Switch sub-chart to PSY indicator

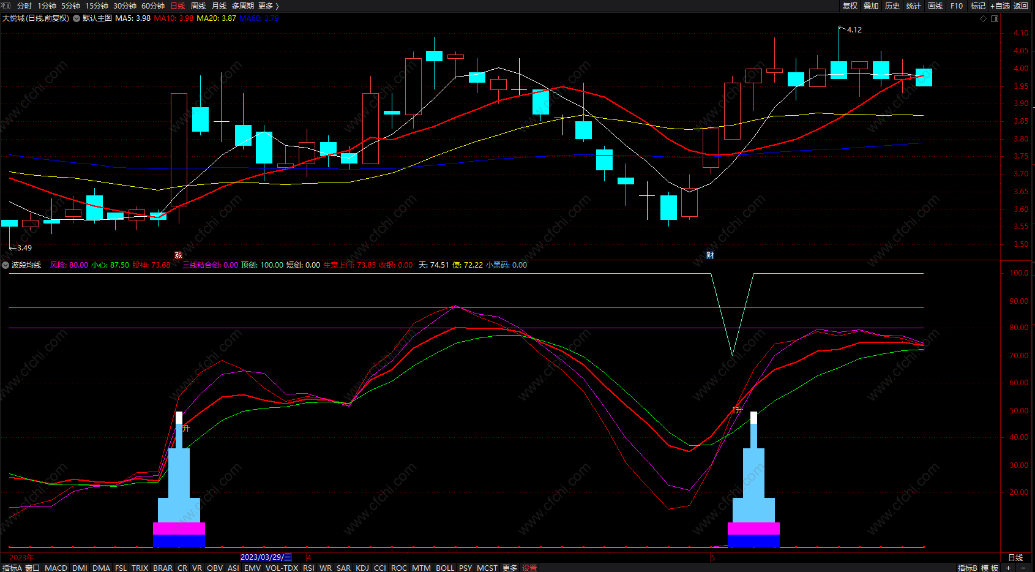[466, 568]
